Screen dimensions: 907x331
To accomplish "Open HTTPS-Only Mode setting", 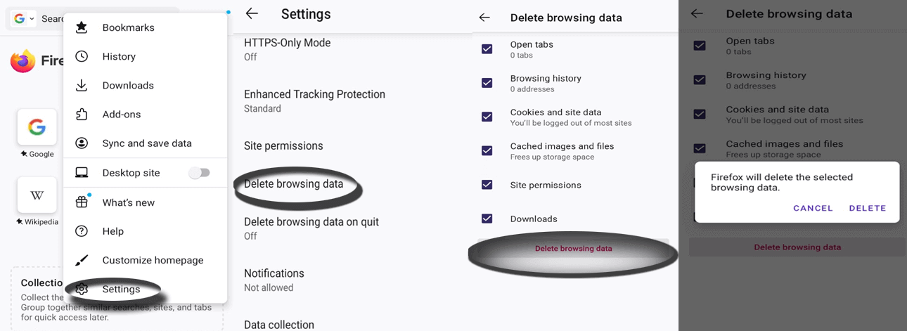I will [x=287, y=48].
